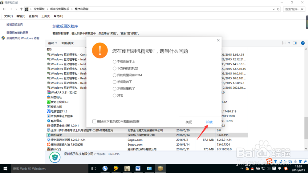Viewport: 308px width, 173px height.
Task: Go up one level arrow
Action: pos(21,9)
